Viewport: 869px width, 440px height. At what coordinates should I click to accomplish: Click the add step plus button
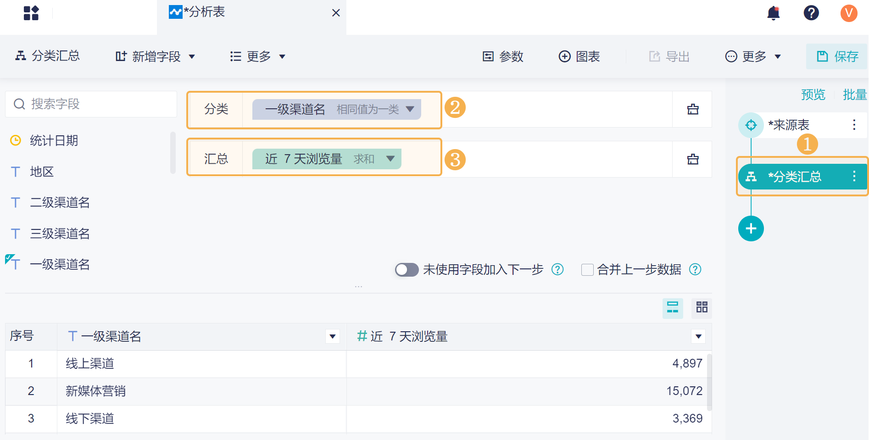[751, 228]
